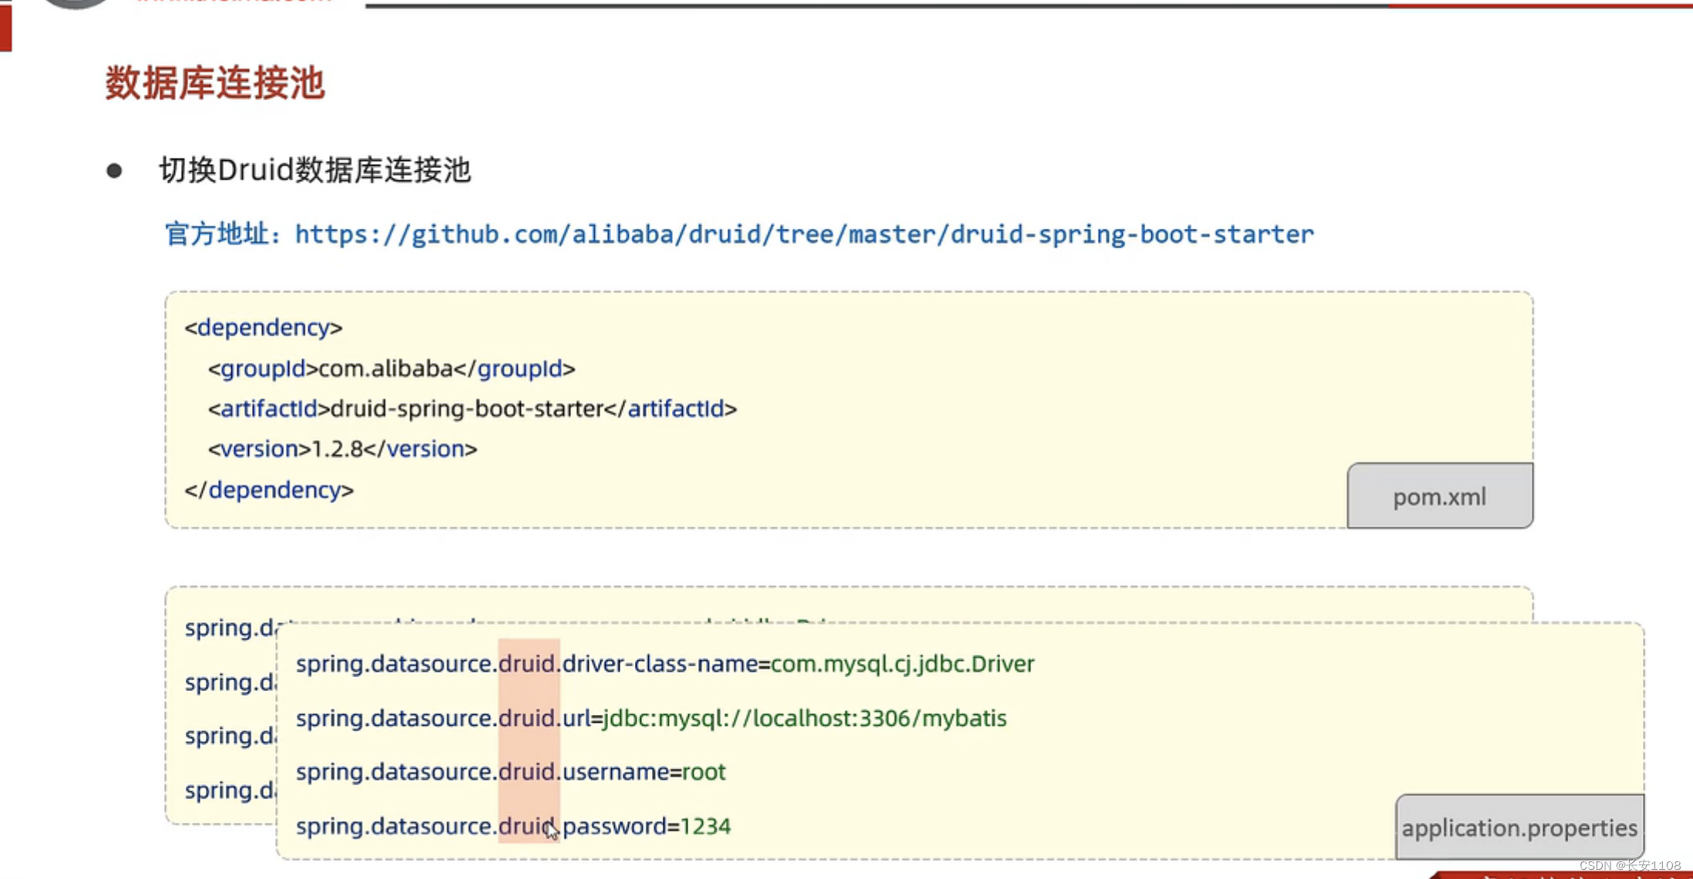Click the jdbc:mysql://localhost:3306/mybatis value

(805, 718)
